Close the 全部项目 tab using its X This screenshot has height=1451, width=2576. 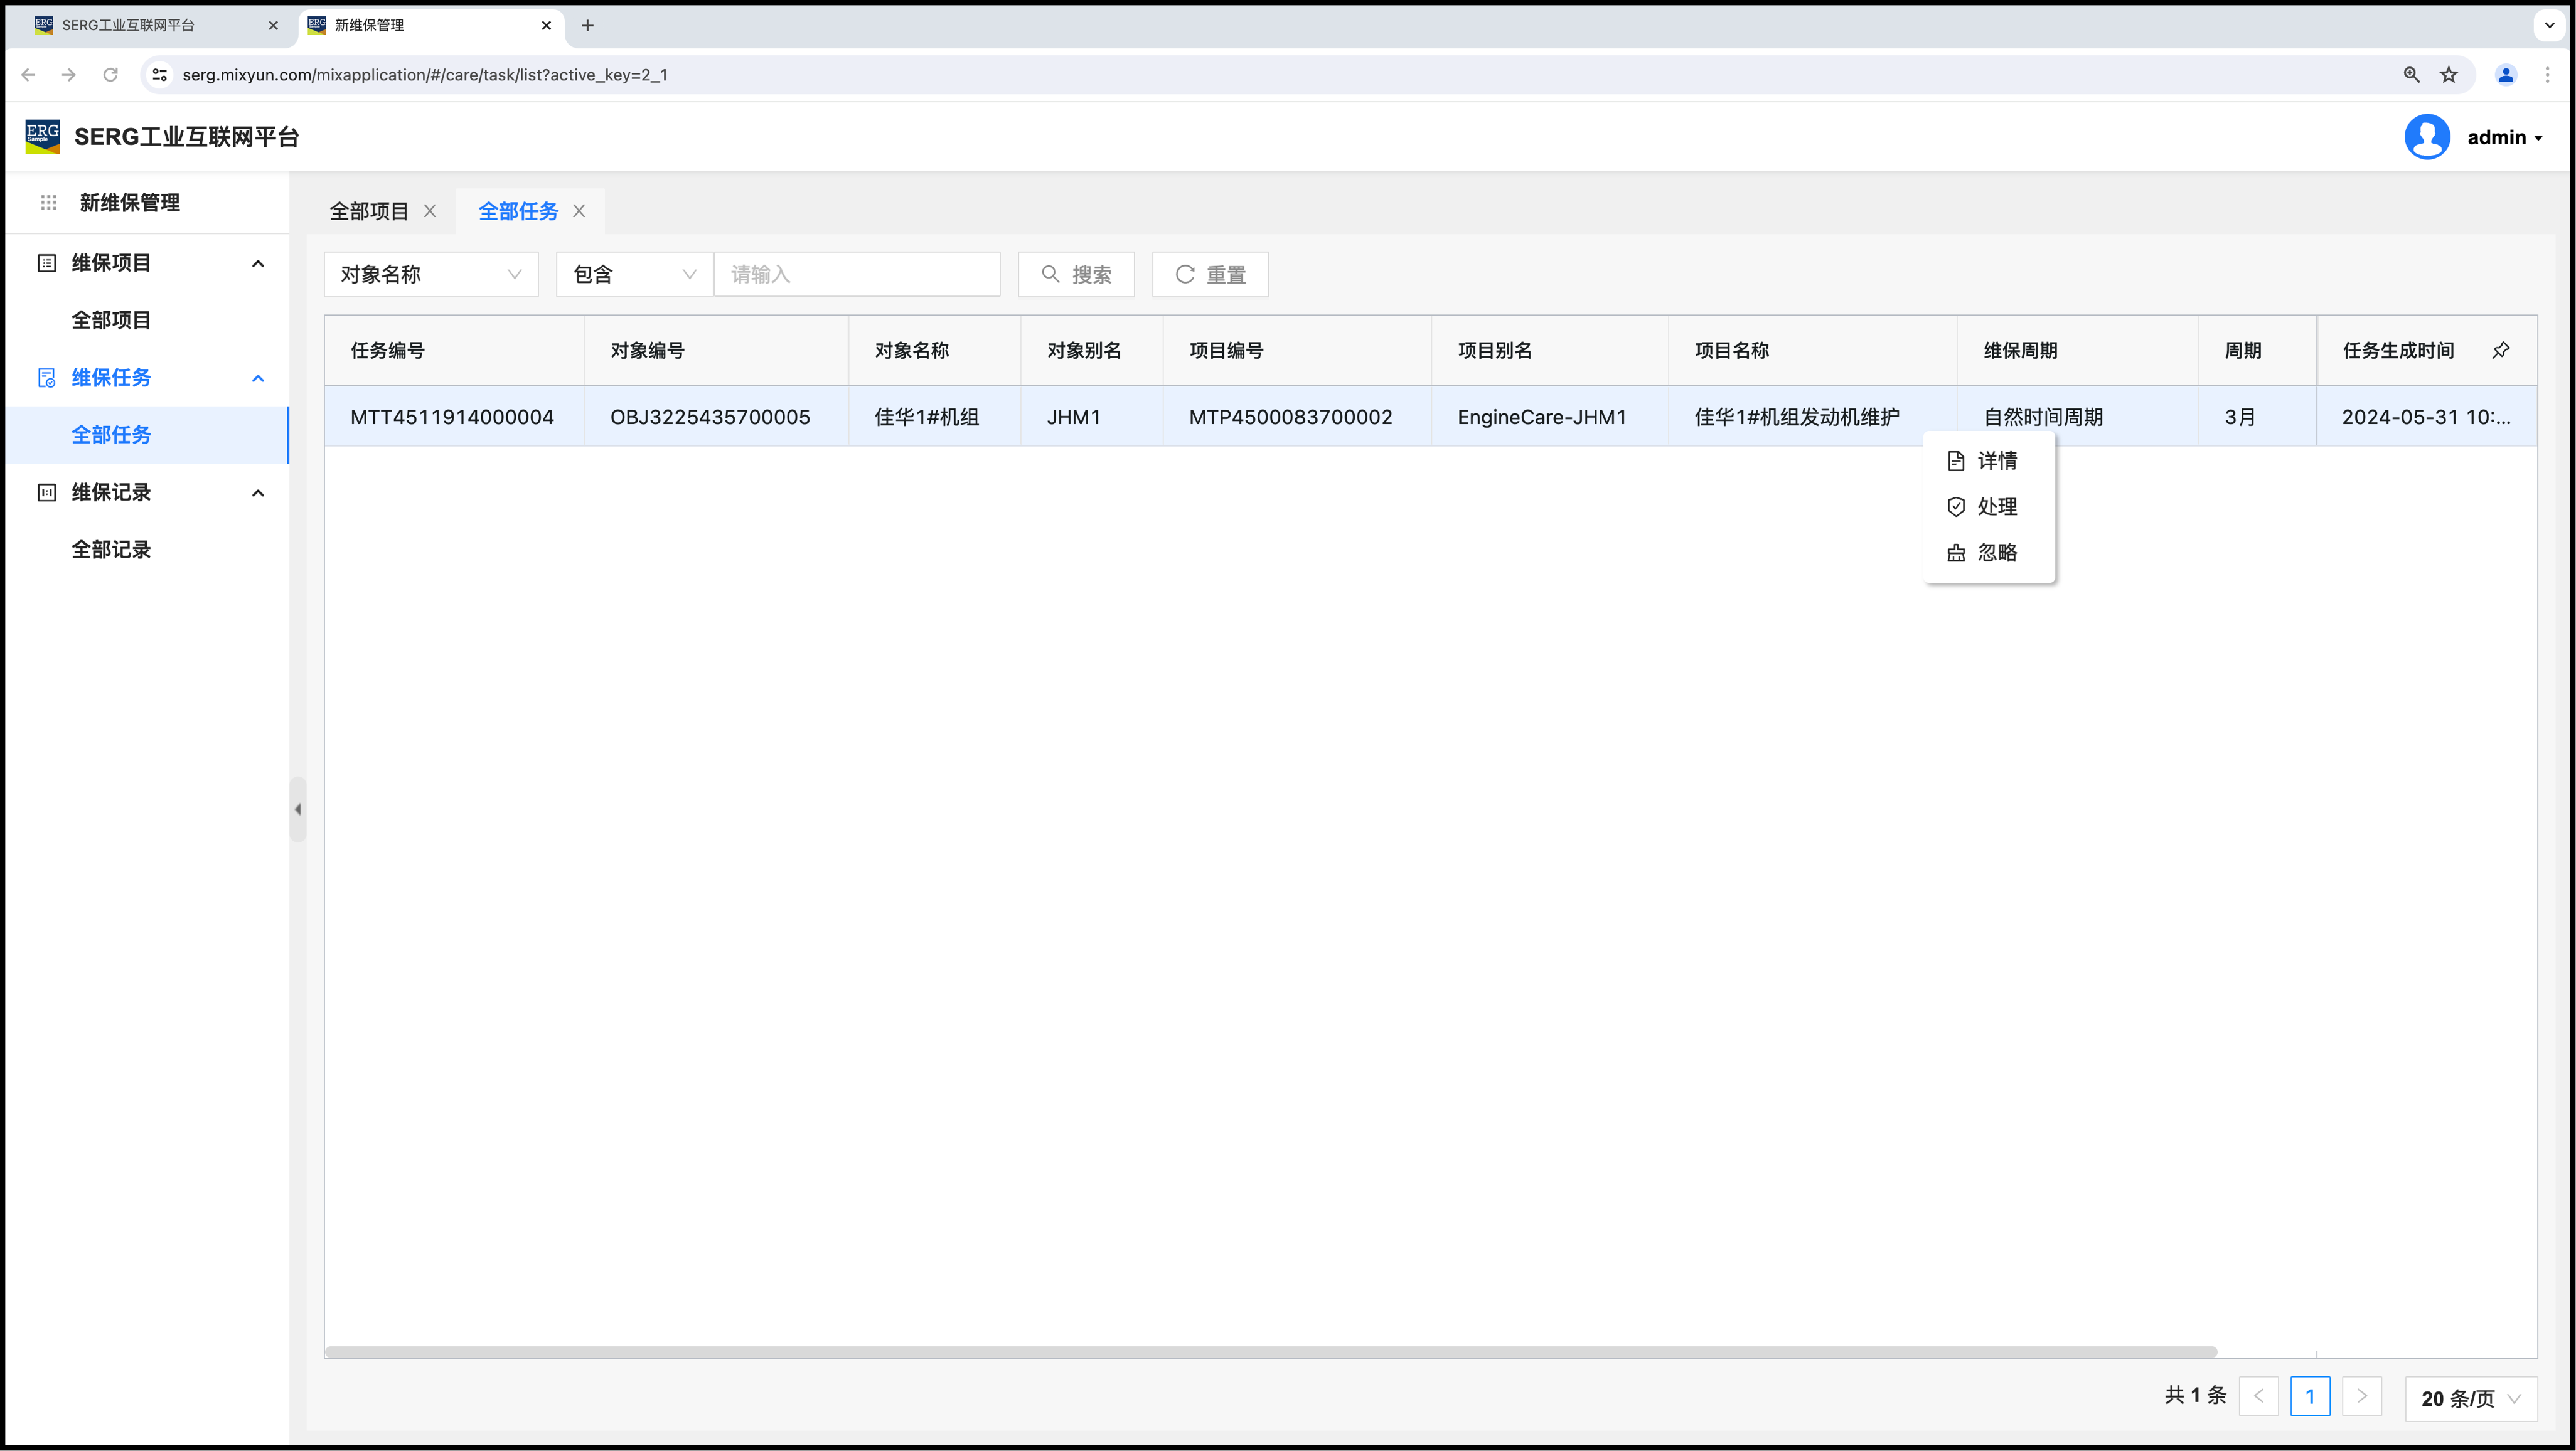click(x=430, y=211)
